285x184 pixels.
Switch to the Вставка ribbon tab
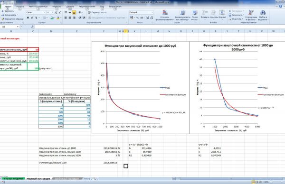pos(20,7)
